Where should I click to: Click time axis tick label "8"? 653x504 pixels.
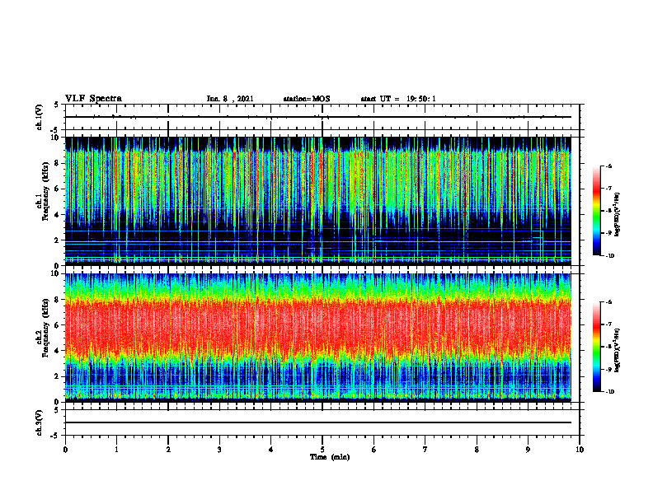[x=477, y=450]
